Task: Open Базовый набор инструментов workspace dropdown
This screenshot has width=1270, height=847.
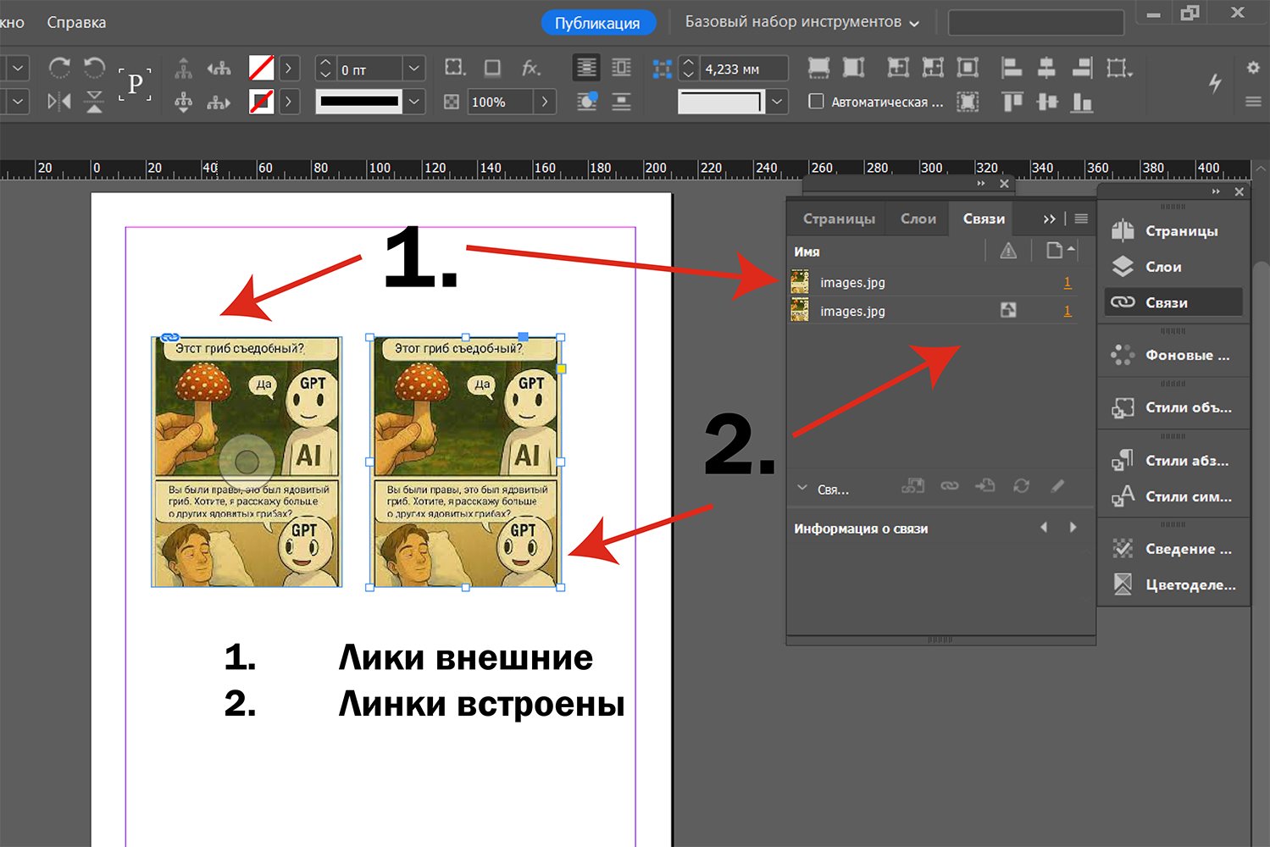Action: (x=801, y=22)
